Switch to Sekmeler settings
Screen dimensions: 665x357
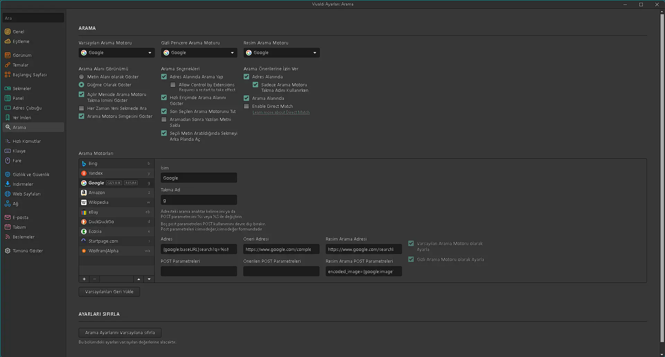[33, 88]
